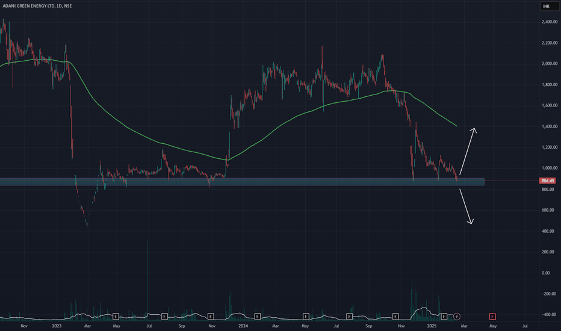The height and width of the screenshot is (331, 561).
Task: Click the 2,000.00 price axis label
Action: point(550,64)
